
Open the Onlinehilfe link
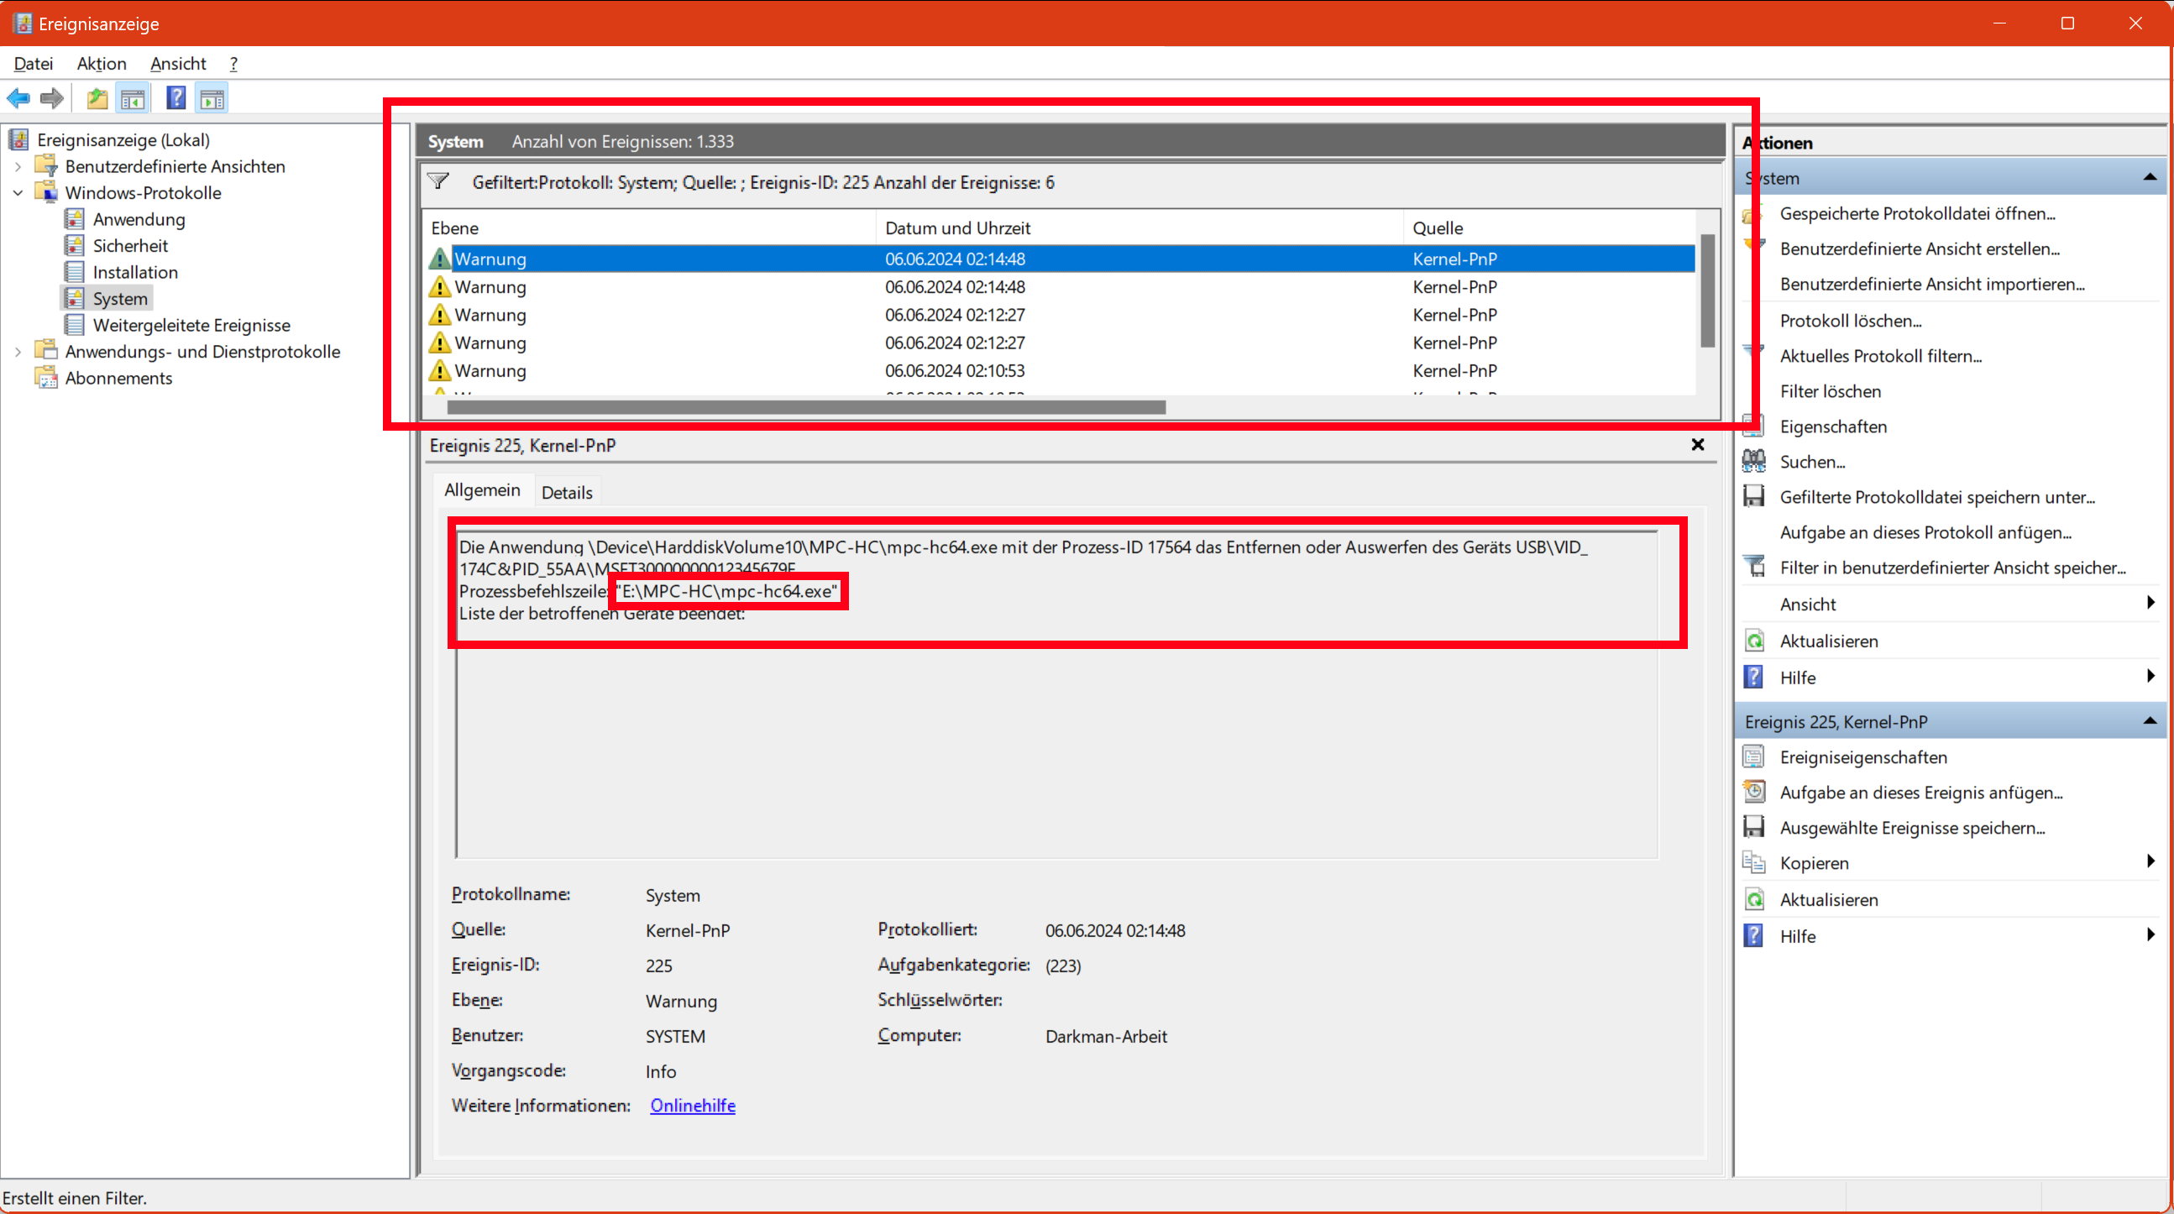[x=692, y=1105]
